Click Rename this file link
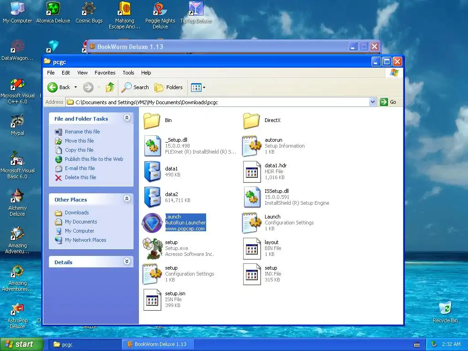 pyautogui.click(x=82, y=132)
